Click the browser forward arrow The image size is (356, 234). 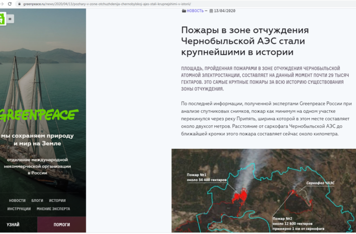pos(2,4)
